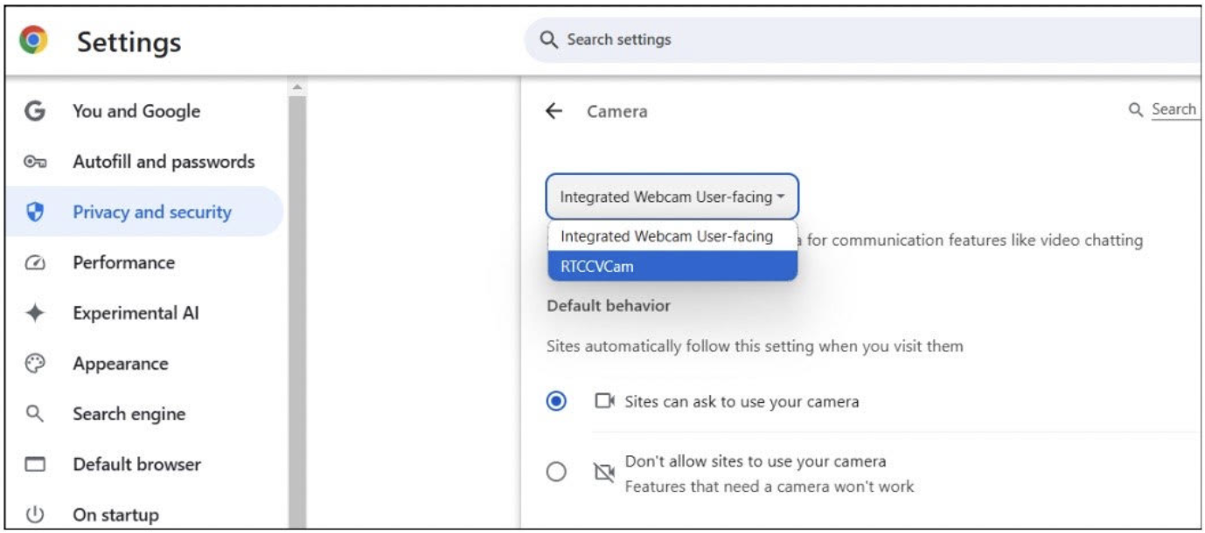Open the Performance settings page

123,263
